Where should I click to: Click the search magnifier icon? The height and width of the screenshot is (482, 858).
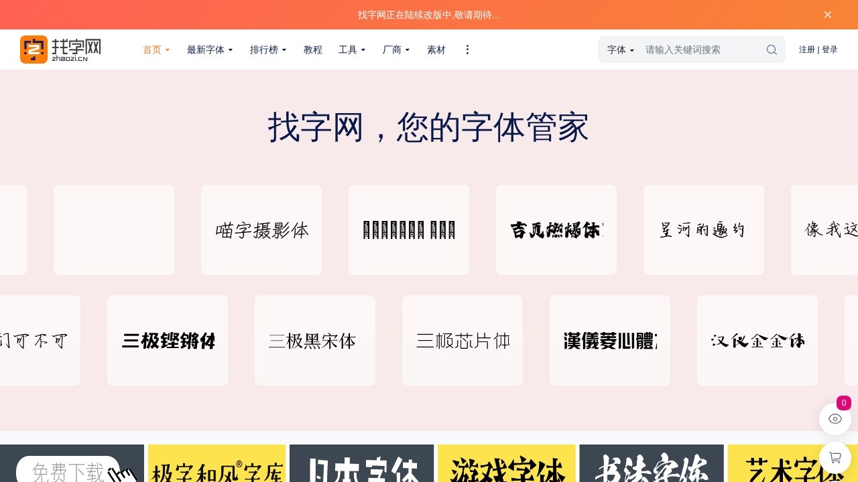(772, 50)
